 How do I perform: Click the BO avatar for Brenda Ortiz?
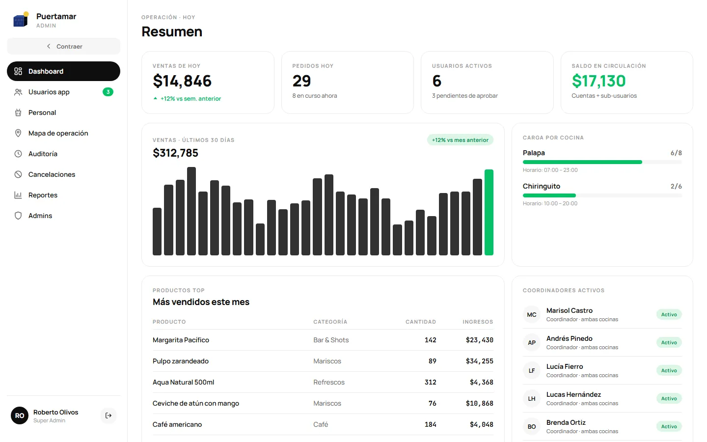(532, 426)
